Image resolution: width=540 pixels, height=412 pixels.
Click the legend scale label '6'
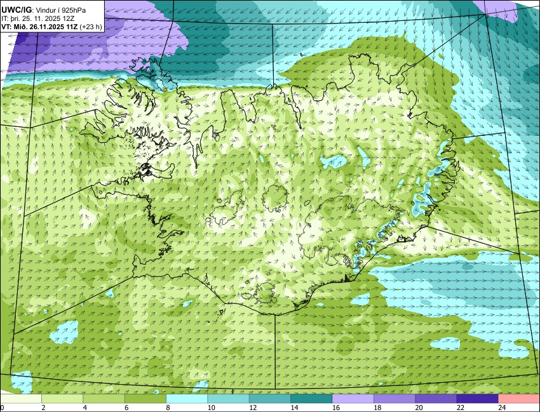click(126, 408)
